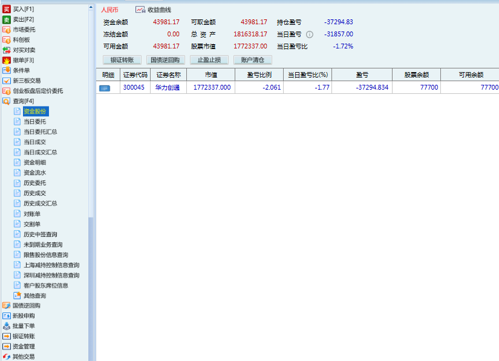
Task: Select the 科创板 icon
Action: [7, 40]
